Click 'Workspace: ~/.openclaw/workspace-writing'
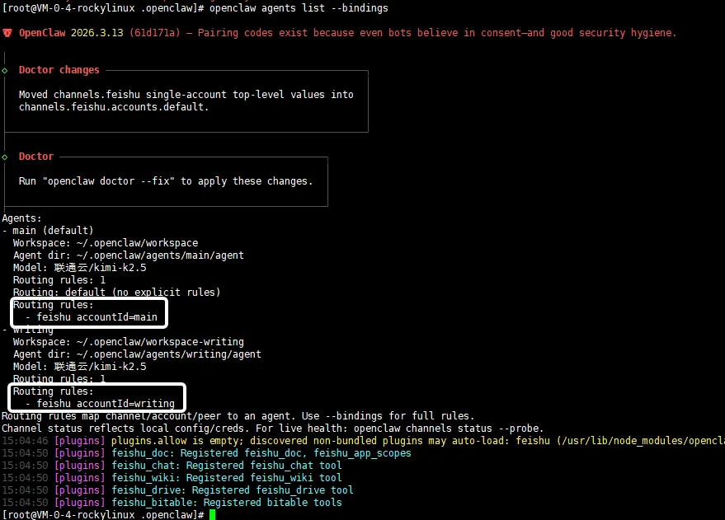The image size is (725, 520). tap(129, 342)
